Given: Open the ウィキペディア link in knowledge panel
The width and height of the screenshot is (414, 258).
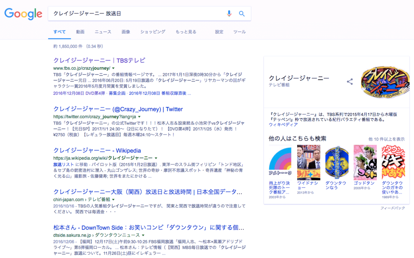Looking at the screenshot, I should 283,124.
